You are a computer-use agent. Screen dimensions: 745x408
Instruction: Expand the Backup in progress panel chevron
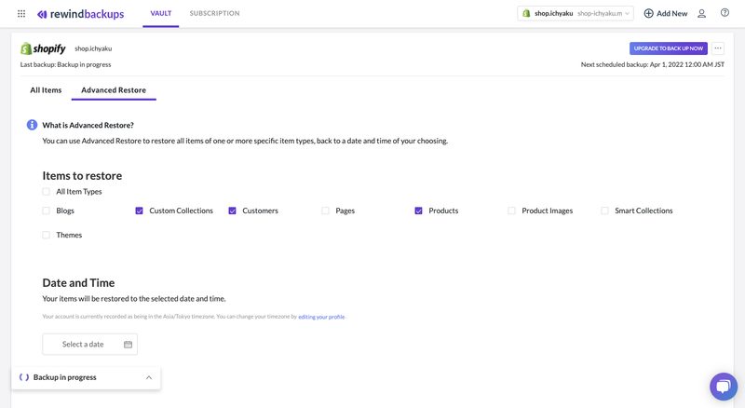tap(149, 377)
